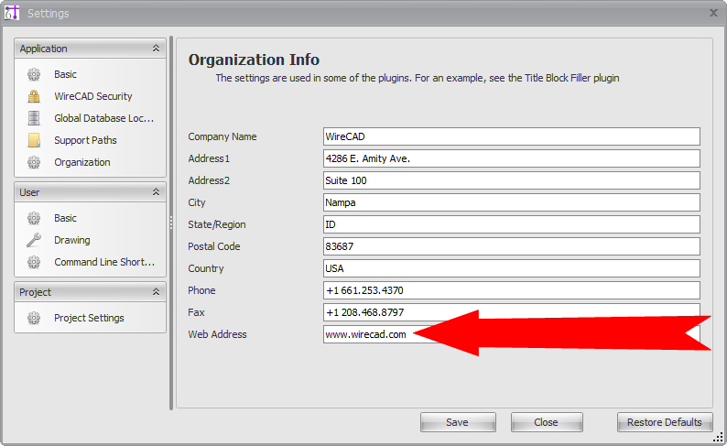
Task: Close the Settings window with X
Action: coord(713,13)
